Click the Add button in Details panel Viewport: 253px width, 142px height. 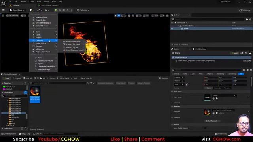(234, 53)
